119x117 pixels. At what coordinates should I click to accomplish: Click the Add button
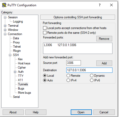[104, 63]
